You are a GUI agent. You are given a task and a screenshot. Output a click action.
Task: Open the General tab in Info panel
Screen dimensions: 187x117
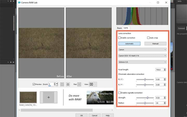(x=181, y=28)
